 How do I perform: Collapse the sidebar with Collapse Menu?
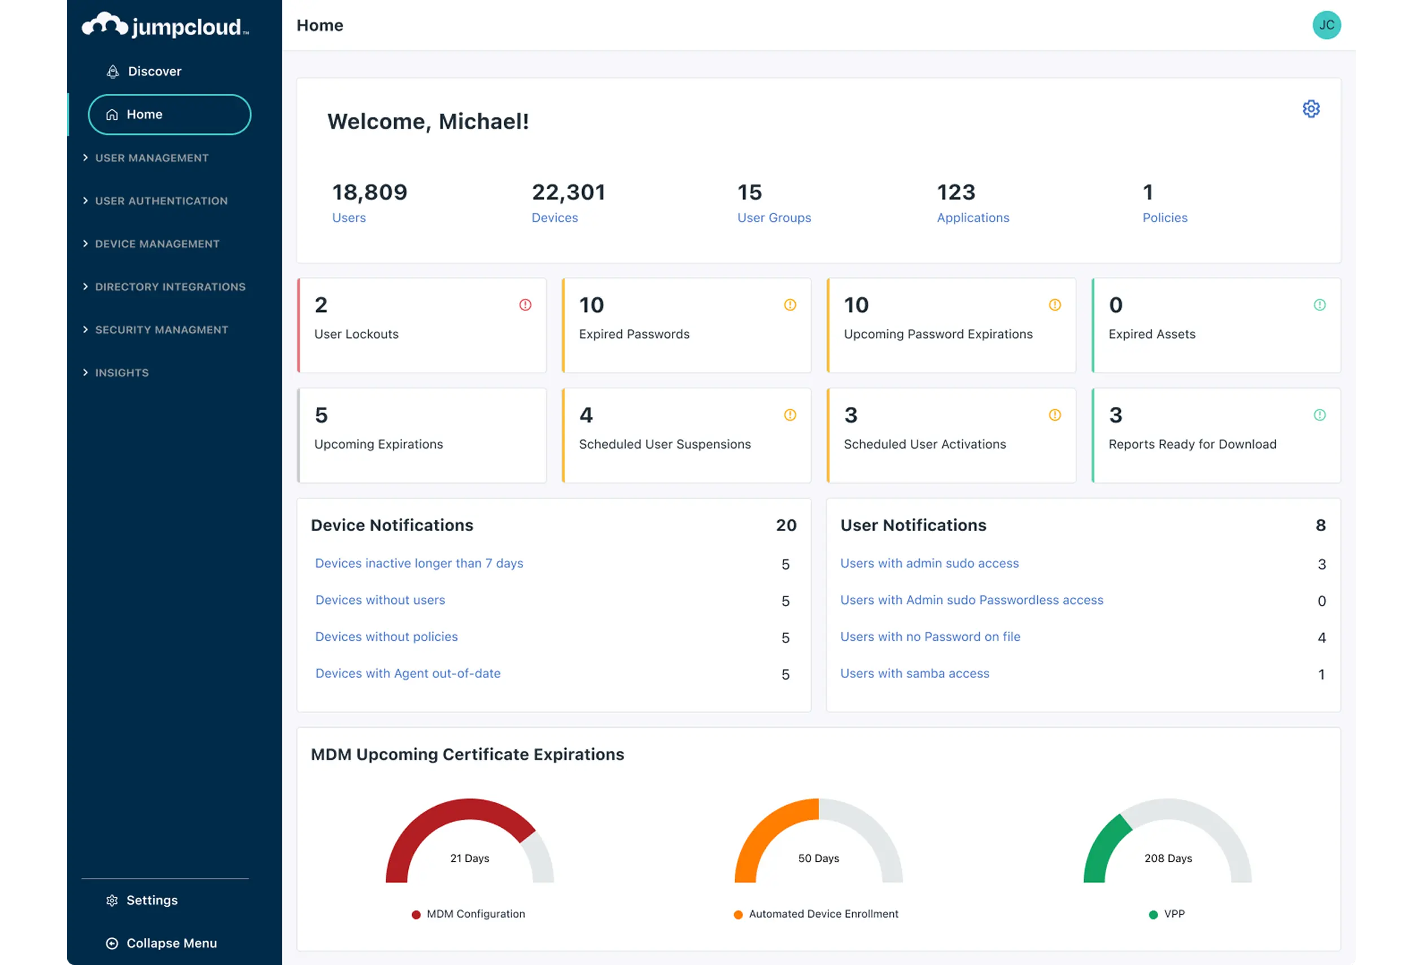161,943
